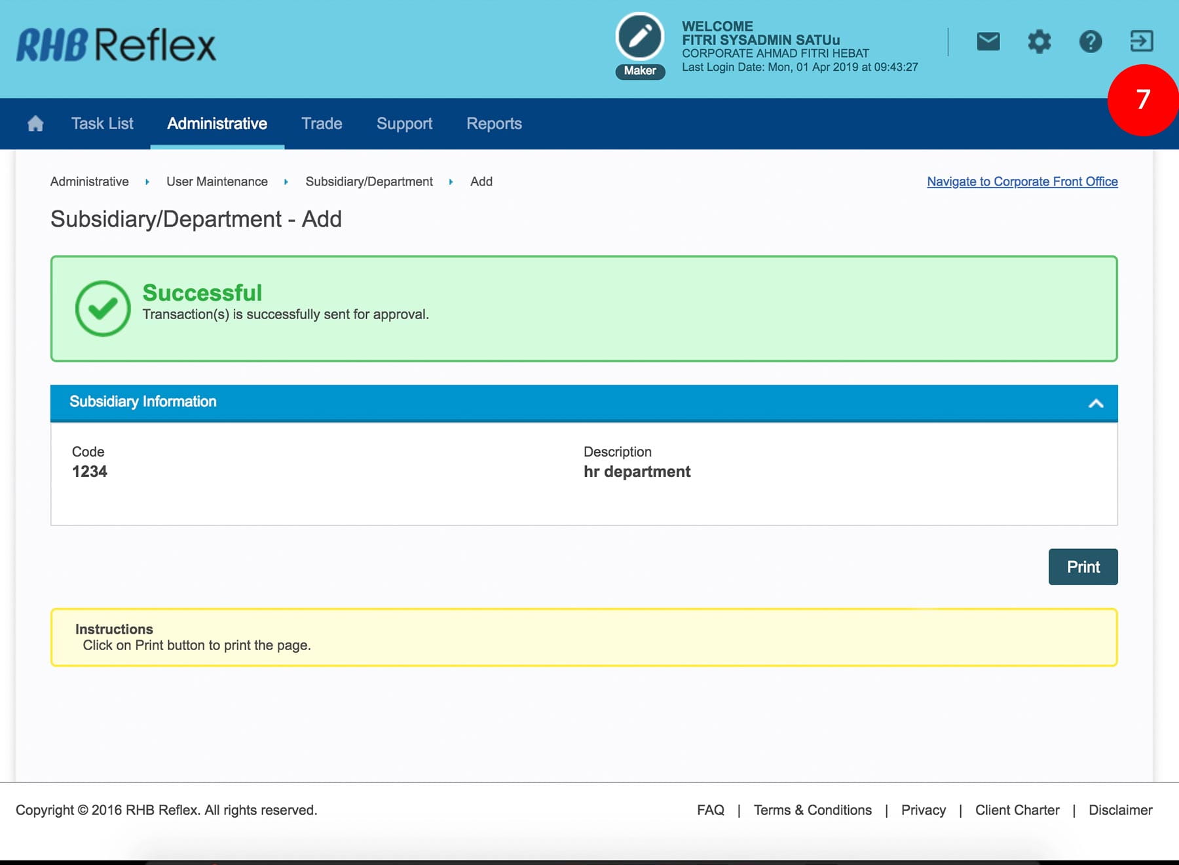Click the green success checkmark icon

click(103, 309)
